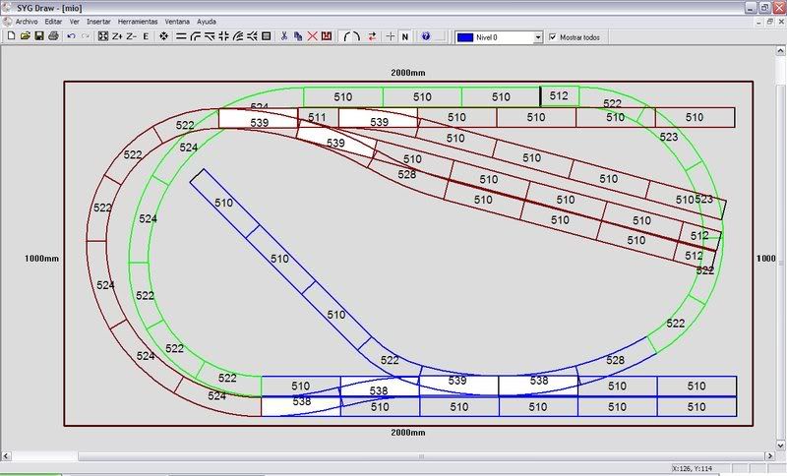Open the Editar menu

coord(53,22)
